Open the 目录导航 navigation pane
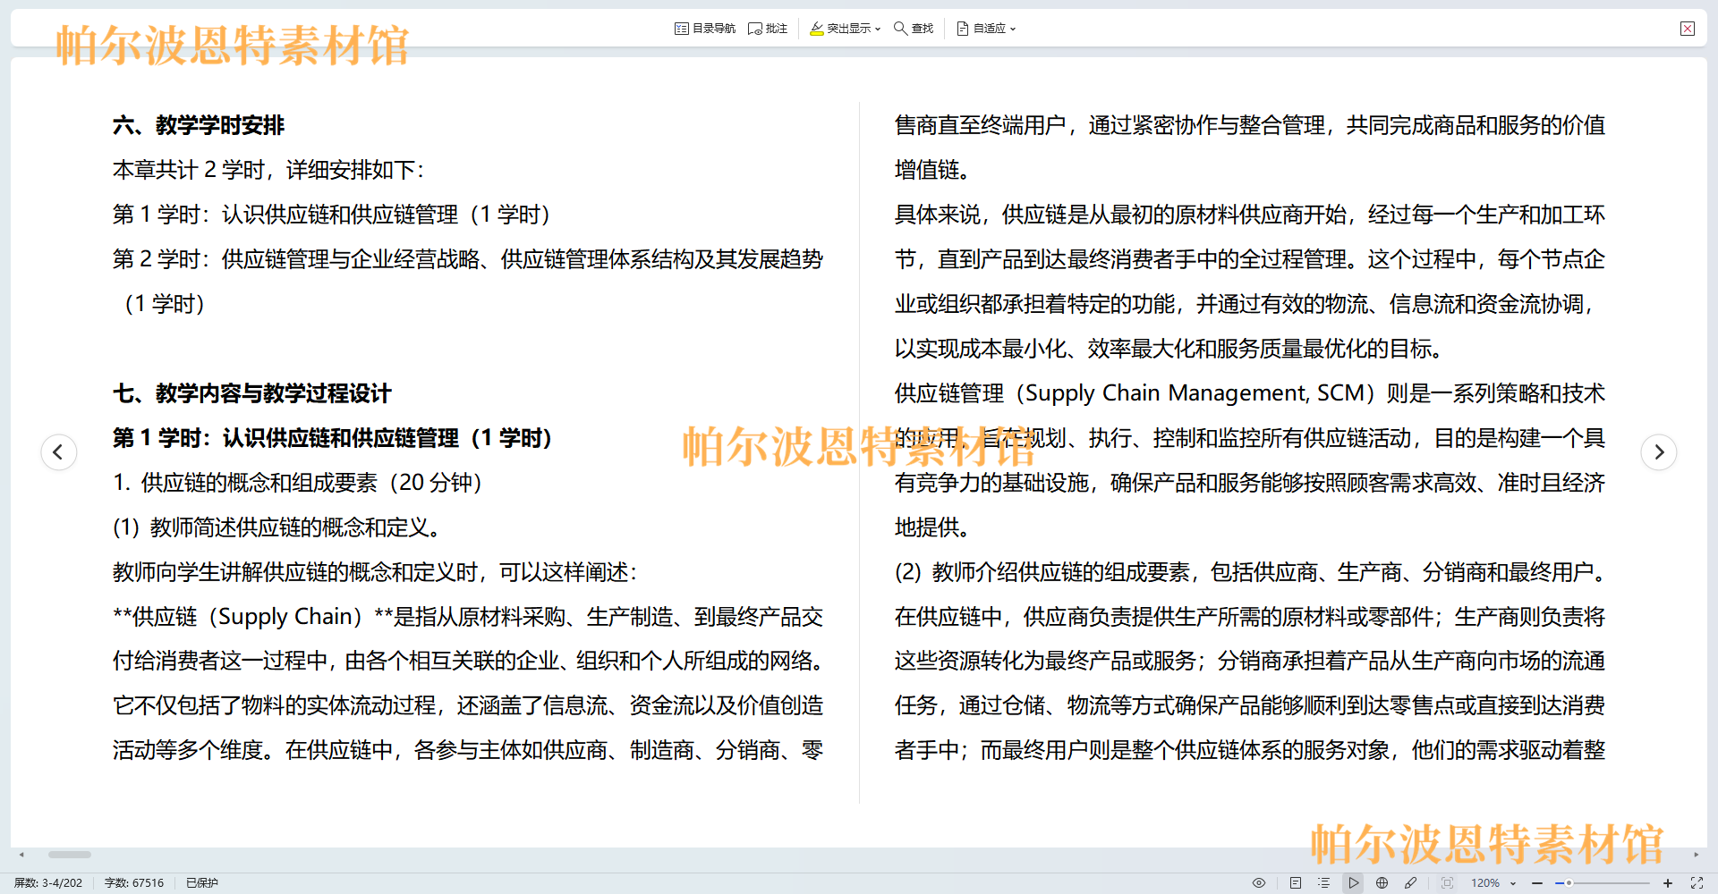 pyautogui.click(x=705, y=29)
